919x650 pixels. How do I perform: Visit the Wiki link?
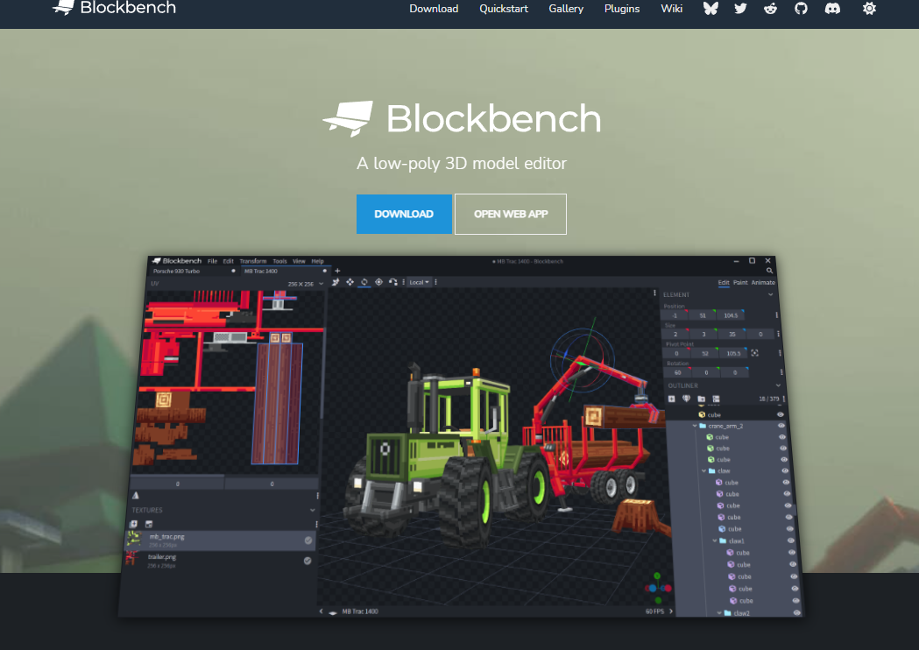tap(672, 9)
